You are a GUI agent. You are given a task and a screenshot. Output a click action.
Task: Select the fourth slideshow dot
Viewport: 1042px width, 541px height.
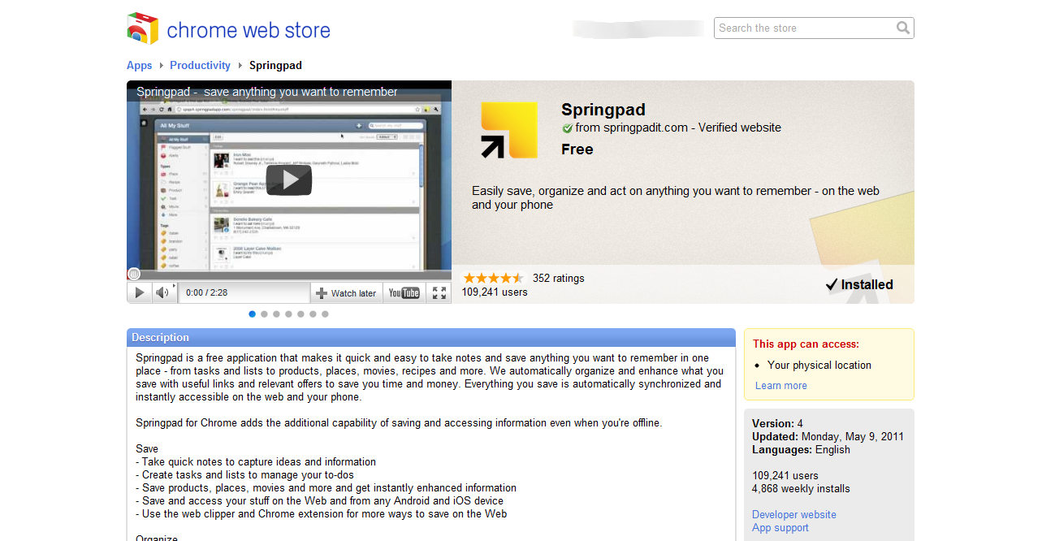pyautogui.click(x=288, y=314)
